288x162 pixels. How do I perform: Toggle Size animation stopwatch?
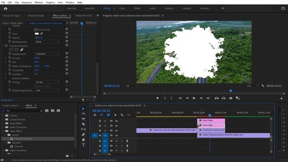tap(9, 62)
